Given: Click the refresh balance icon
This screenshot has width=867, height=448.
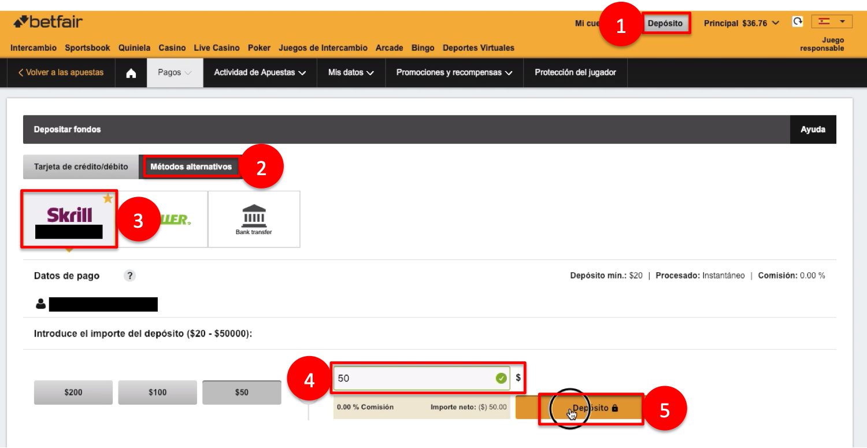Looking at the screenshot, I should (798, 22).
